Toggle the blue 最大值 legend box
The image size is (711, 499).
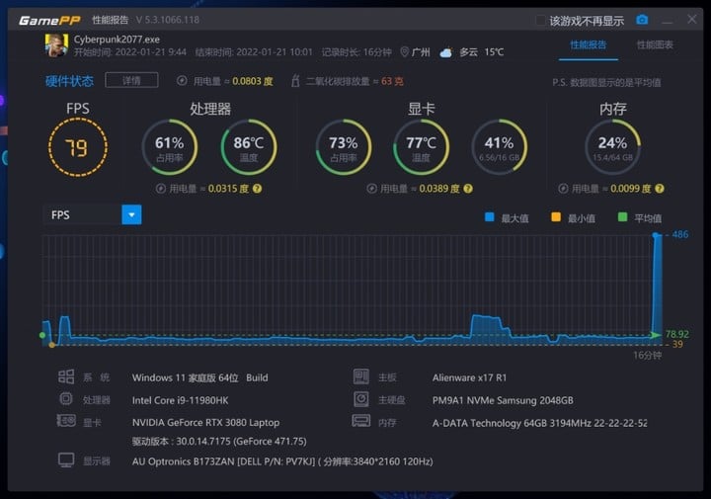(489, 216)
